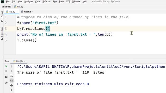
Task: Rerun the program with green play icon
Action: pyautogui.click(x=6, y=66)
